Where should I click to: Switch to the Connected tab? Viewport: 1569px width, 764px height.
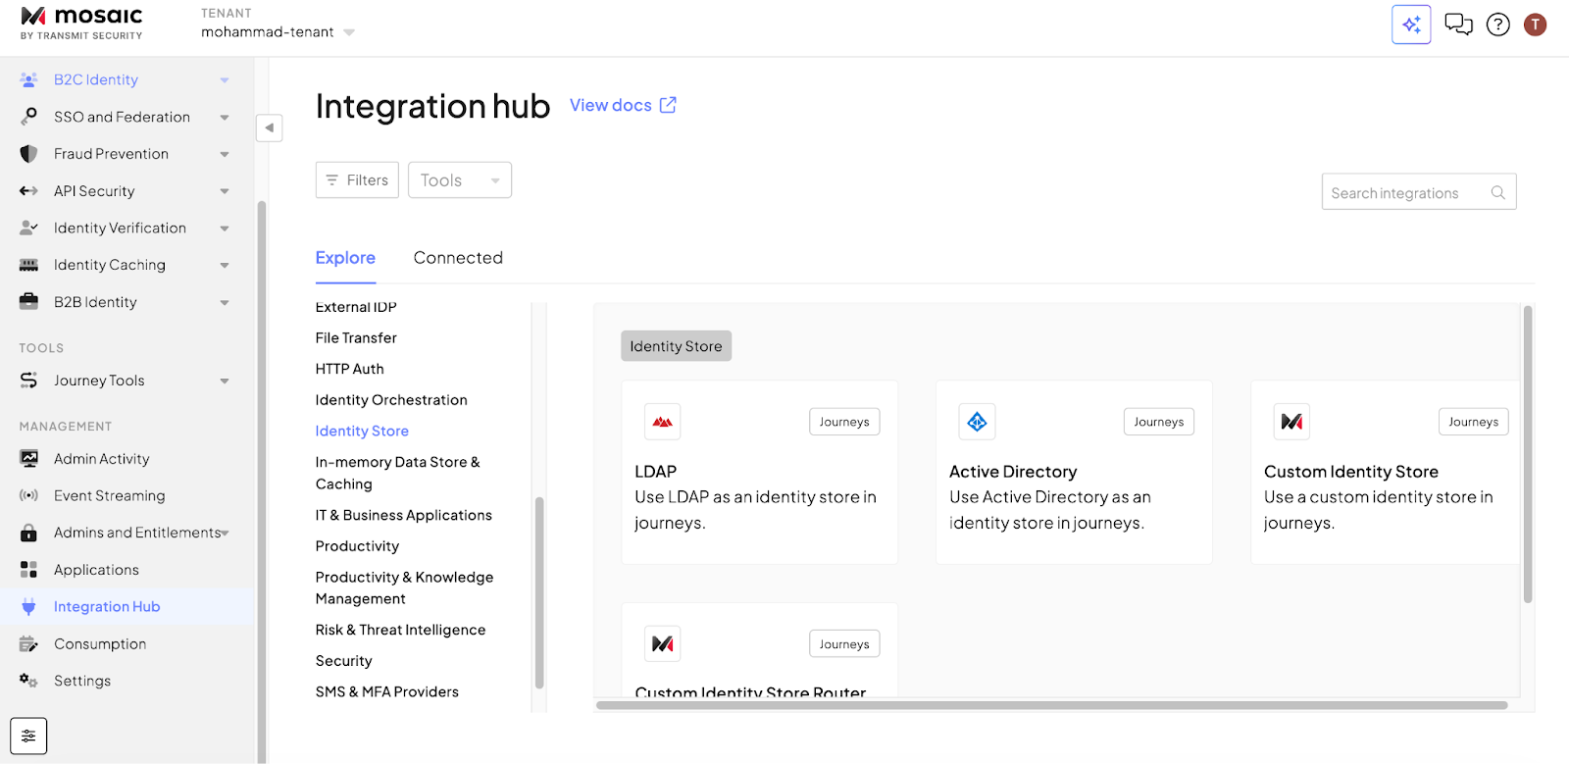coord(458,258)
